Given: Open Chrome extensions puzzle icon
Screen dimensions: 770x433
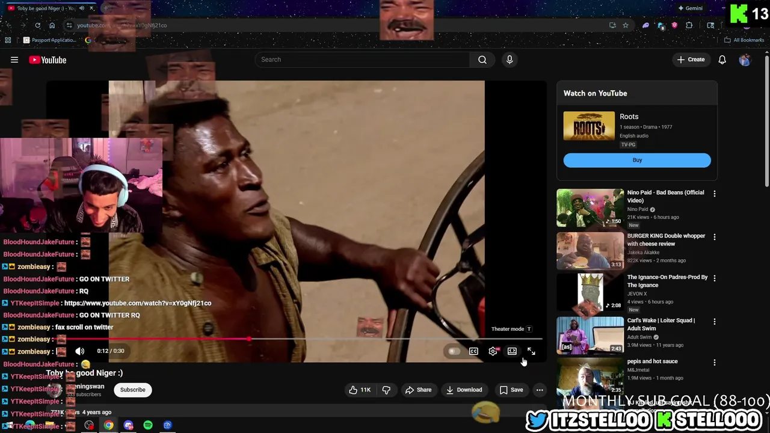Looking at the screenshot, I should click(x=689, y=25).
